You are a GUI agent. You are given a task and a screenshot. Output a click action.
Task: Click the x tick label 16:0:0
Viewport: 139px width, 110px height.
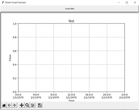click(89, 95)
